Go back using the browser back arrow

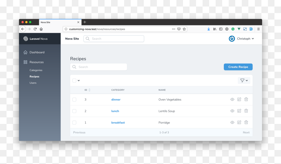(x=23, y=29)
